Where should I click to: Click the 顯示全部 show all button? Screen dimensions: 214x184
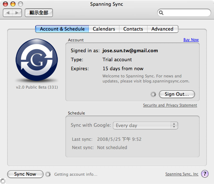(39, 13)
